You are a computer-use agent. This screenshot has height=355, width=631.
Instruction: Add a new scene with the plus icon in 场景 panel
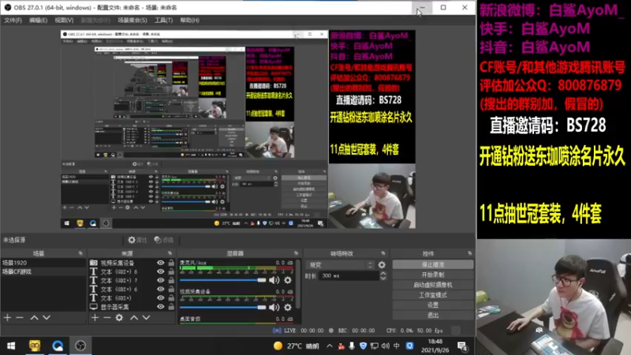(x=7, y=318)
